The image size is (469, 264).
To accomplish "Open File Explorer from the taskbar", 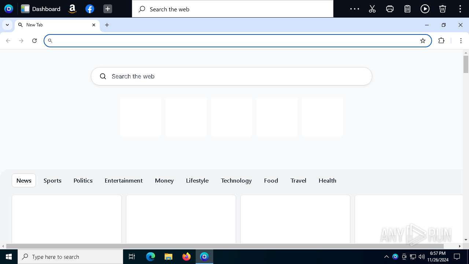I will point(168,257).
